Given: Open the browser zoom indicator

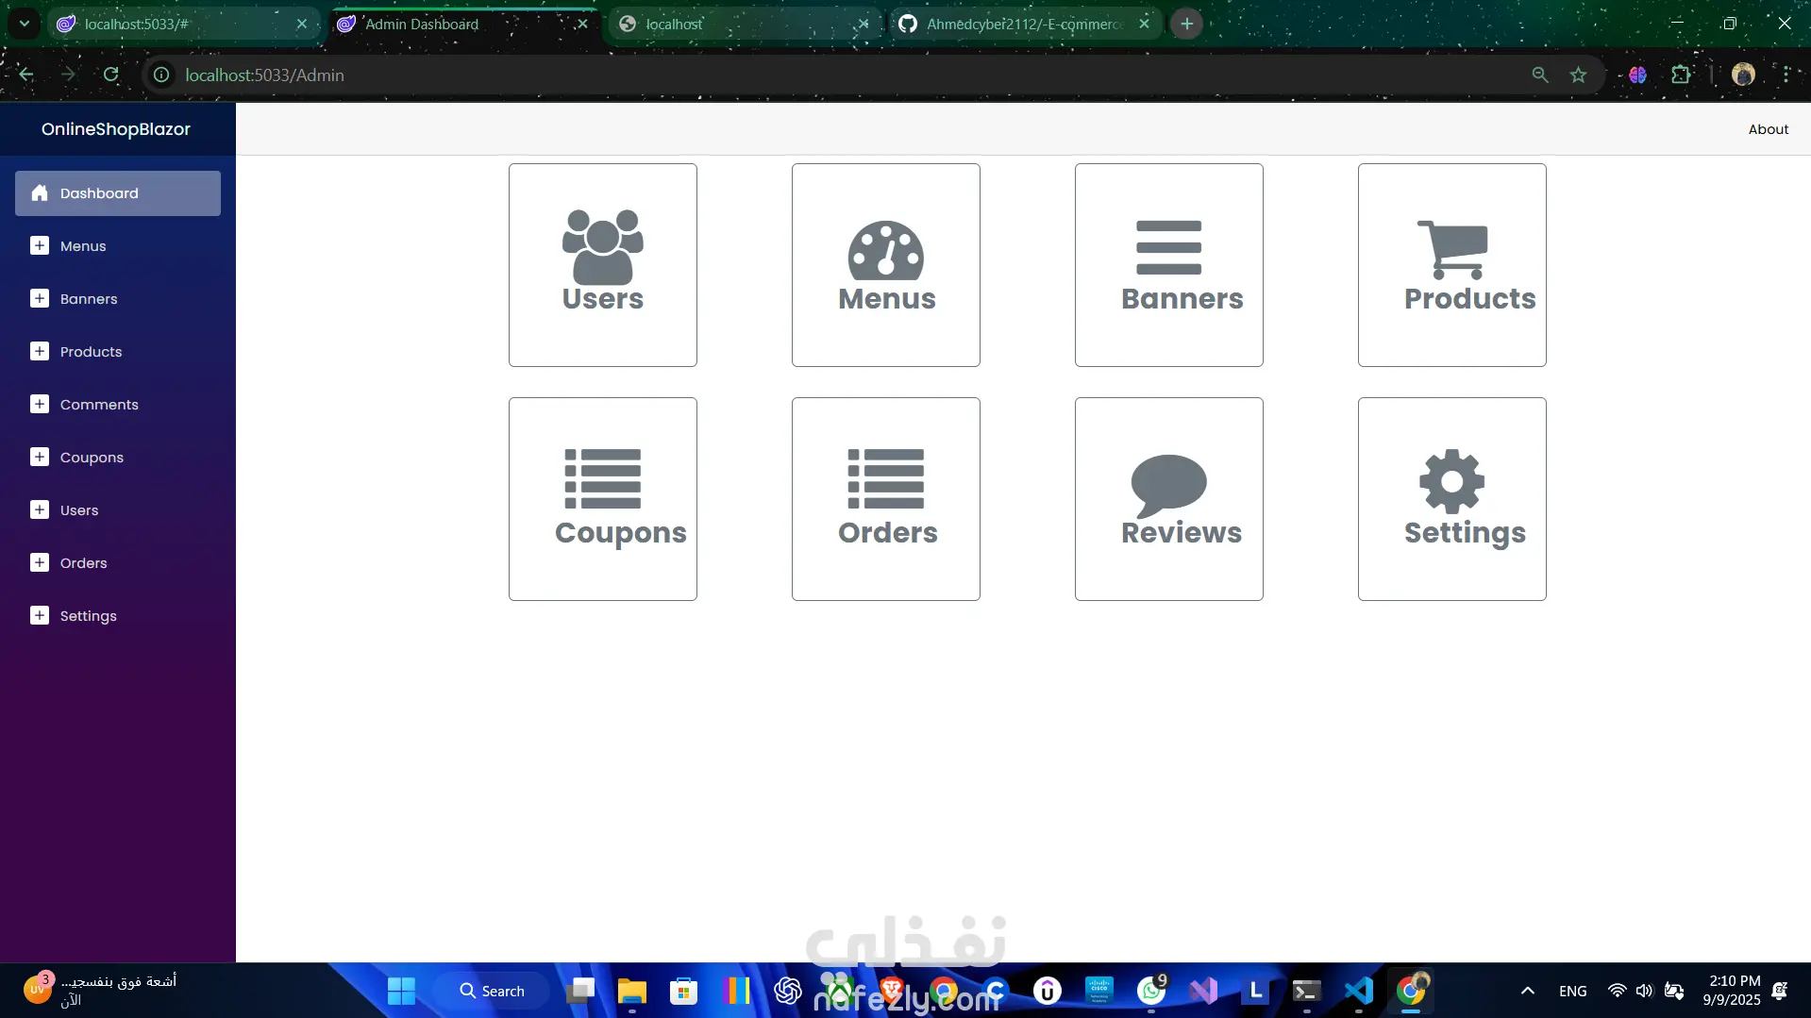Looking at the screenshot, I should [x=1540, y=75].
